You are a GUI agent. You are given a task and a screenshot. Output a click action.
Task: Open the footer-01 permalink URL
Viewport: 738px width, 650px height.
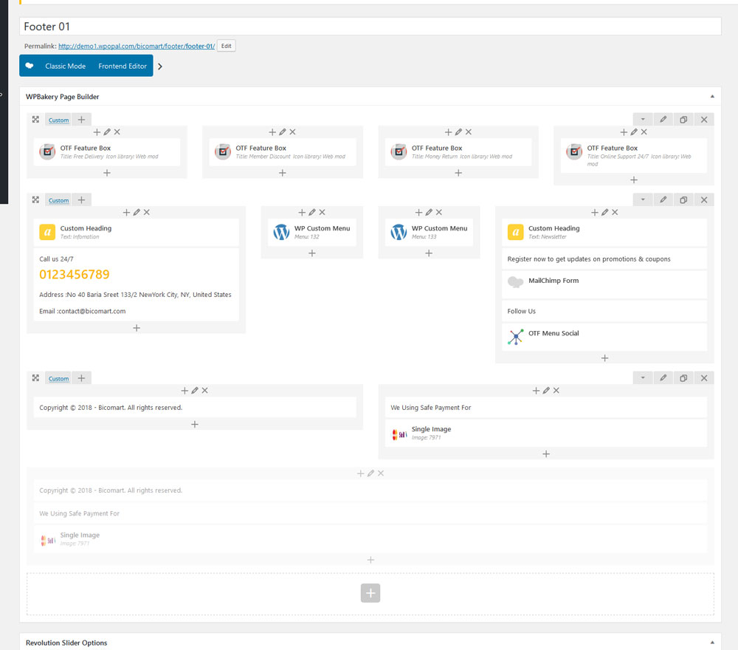pos(137,46)
